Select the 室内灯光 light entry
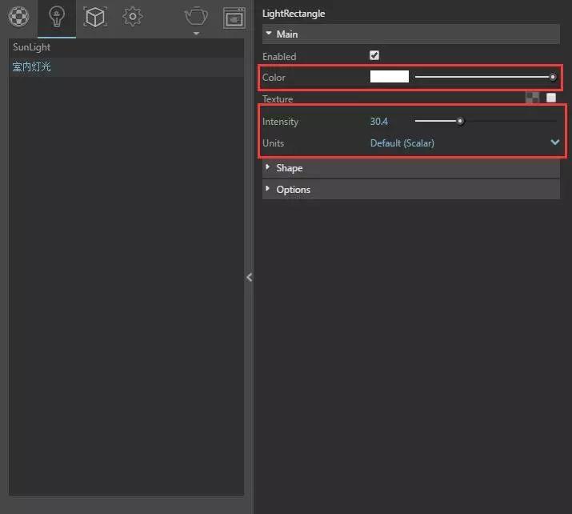 [x=126, y=66]
